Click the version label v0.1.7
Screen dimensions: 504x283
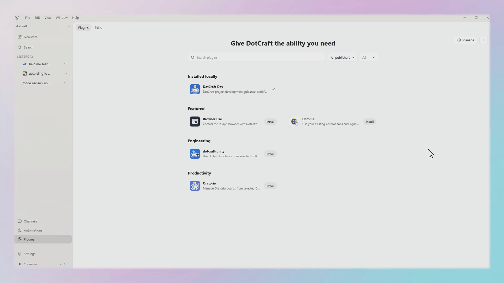click(64, 264)
